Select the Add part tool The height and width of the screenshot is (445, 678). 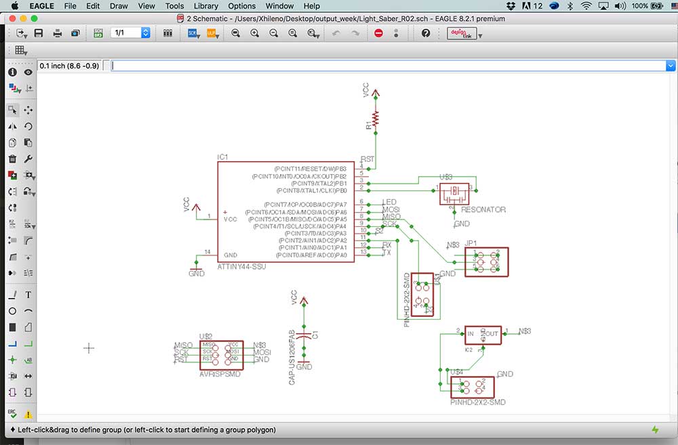12,175
